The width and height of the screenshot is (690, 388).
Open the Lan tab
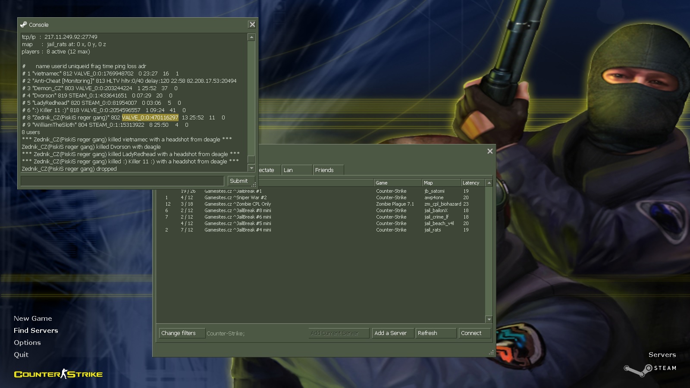(297, 170)
